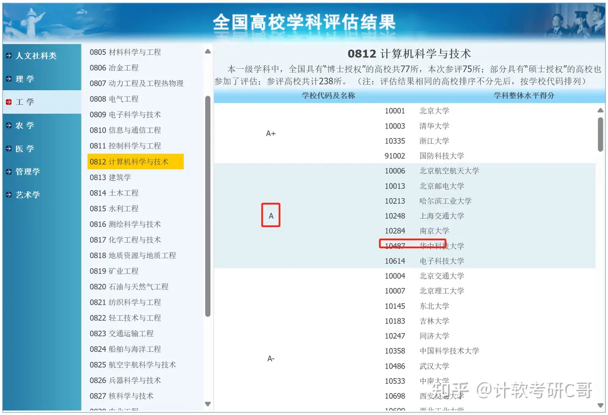Click arrow icon beside 管理学
The width and height of the screenshot is (608, 415).
coord(8,172)
